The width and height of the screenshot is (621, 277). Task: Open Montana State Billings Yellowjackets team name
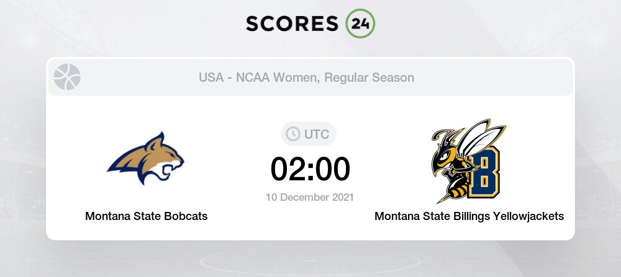tap(469, 216)
